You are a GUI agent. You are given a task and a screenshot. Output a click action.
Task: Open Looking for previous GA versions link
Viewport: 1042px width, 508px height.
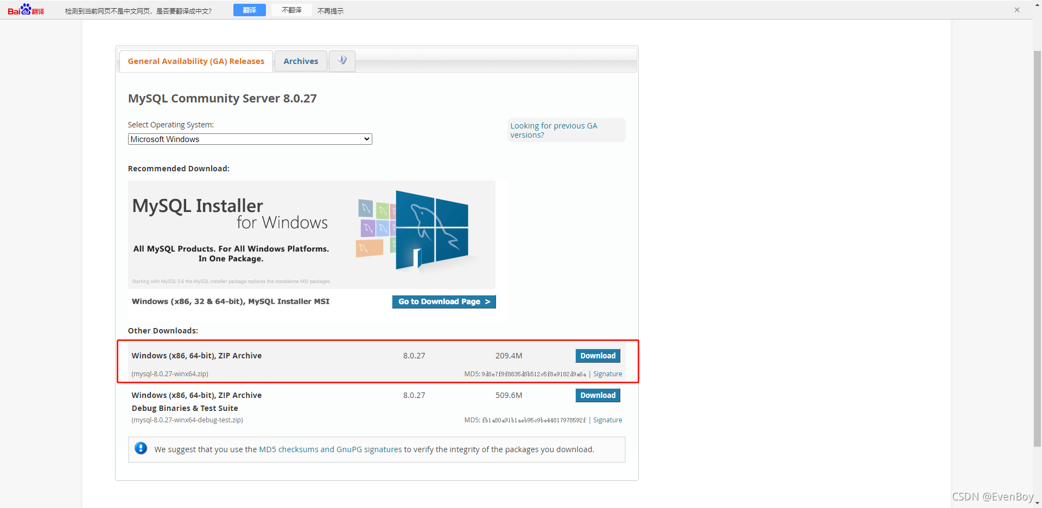(x=554, y=130)
